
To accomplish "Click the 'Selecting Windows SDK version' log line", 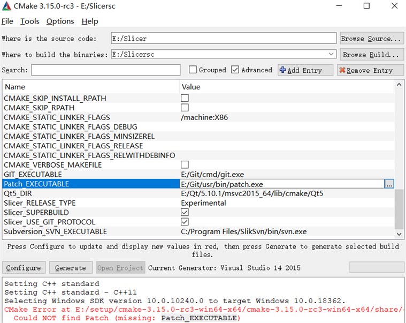I will click(175, 301).
